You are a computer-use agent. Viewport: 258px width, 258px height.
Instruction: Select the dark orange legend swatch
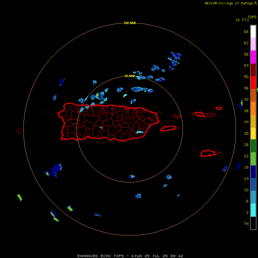pos(253,95)
